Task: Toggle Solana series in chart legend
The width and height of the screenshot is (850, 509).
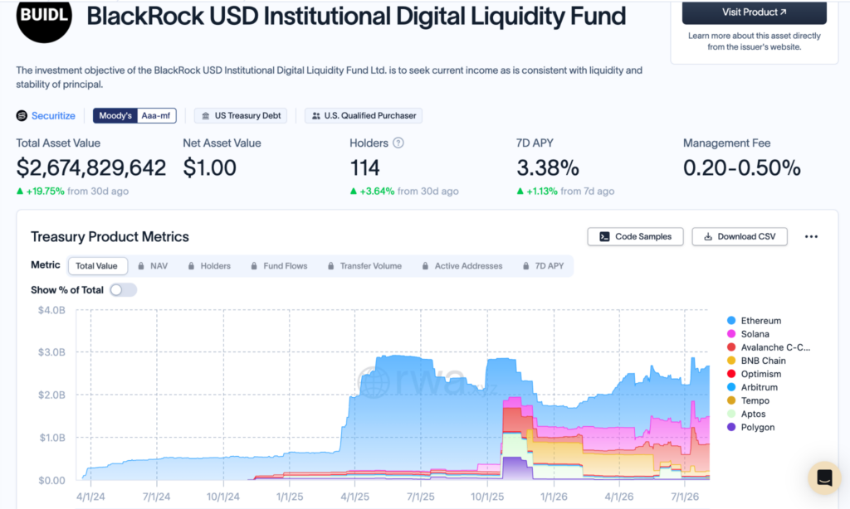Action: point(748,334)
